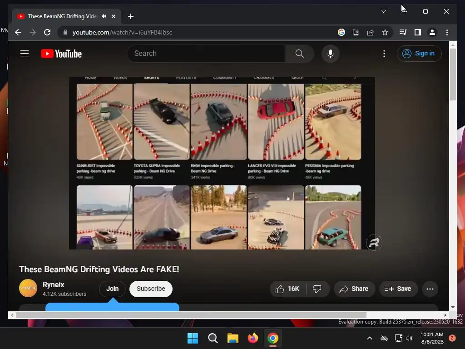
Task: Subscribe to Ryneix
Action: click(151, 289)
